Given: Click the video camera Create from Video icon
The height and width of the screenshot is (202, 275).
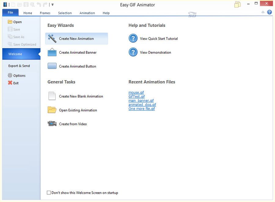Looking at the screenshot, I should point(52,124).
